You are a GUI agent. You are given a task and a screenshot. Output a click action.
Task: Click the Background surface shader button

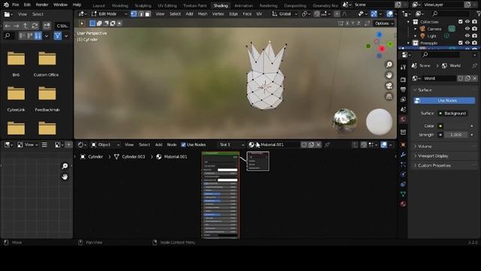click(452, 114)
